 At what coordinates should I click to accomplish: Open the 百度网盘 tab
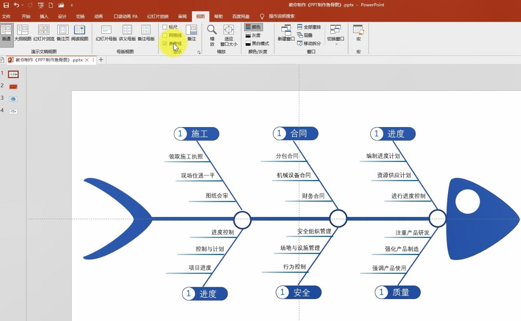pyautogui.click(x=241, y=16)
